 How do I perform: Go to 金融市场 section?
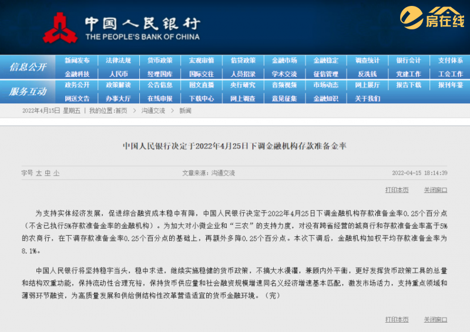(x=284, y=61)
